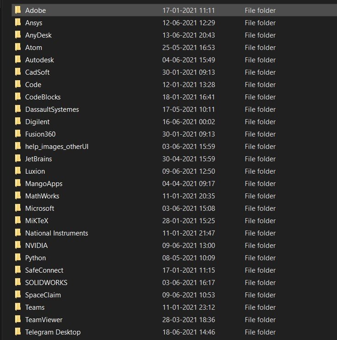Click the date '12-01-2021 13:28'
337x340 pixels.
(188, 85)
